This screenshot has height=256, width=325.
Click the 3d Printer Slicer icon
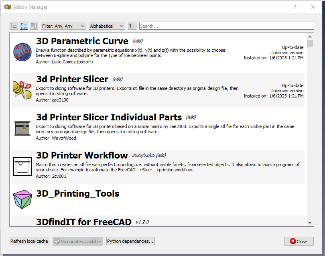tap(22, 90)
